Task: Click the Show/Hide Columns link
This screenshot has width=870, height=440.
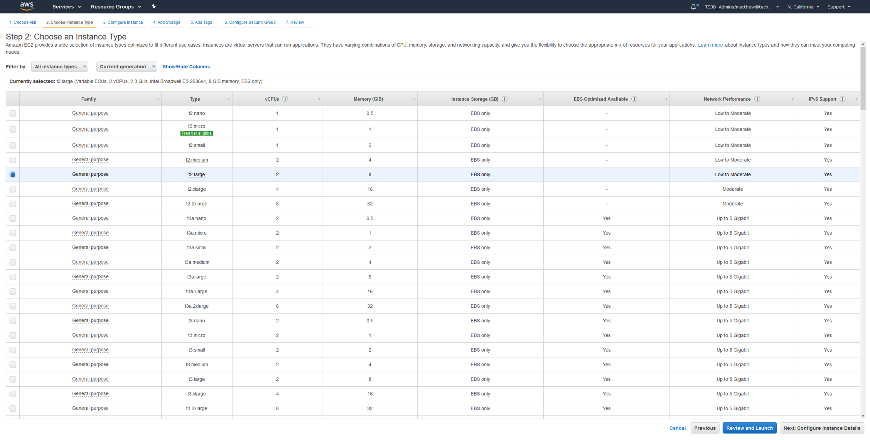Action: pyautogui.click(x=186, y=67)
